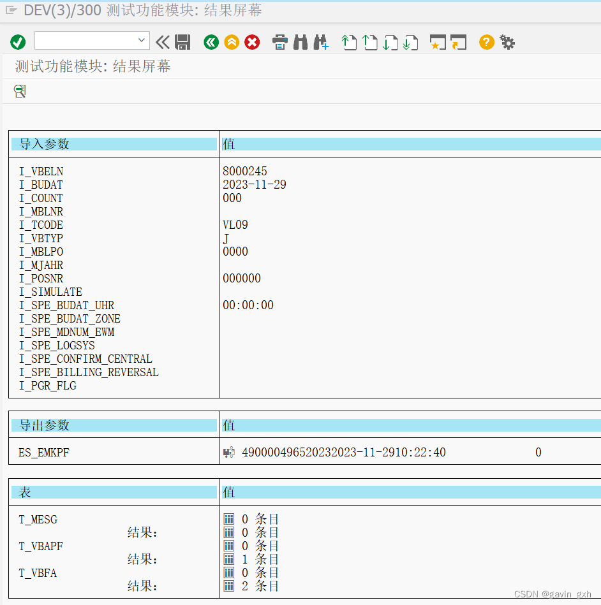This screenshot has width=601, height=605.
Task: Exit via the yellow up-arrow icon
Action: coord(233,42)
